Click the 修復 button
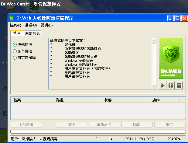188x143 pixels. click(71, 125)
